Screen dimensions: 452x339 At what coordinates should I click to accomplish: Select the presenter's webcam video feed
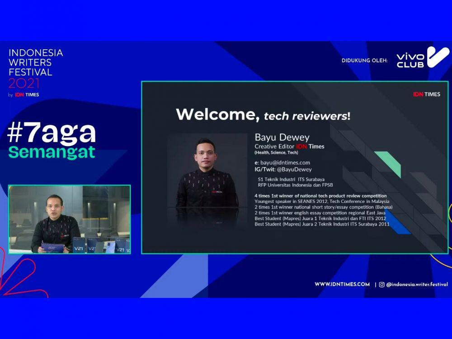coord(70,219)
